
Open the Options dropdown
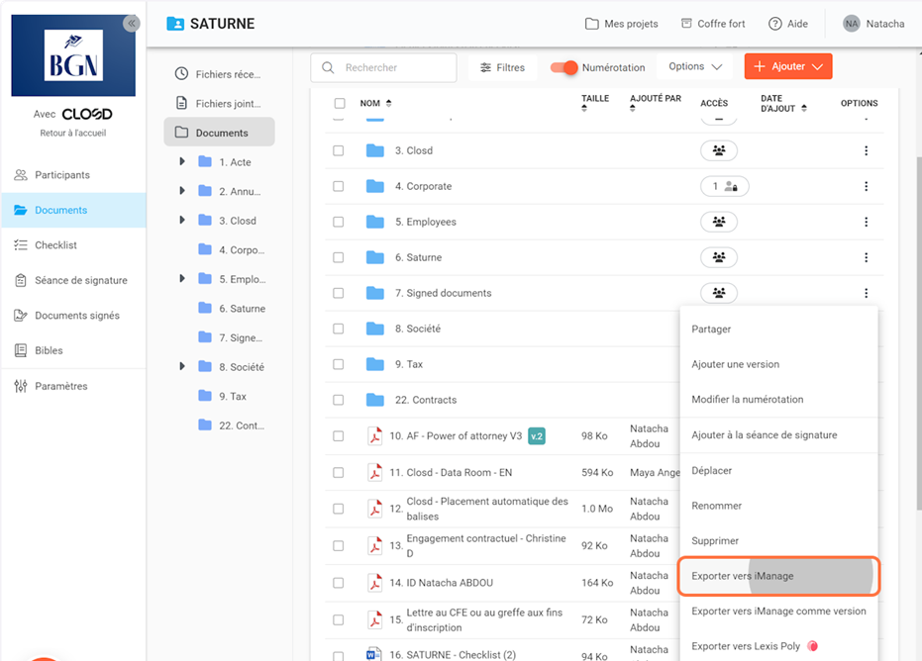click(x=695, y=66)
